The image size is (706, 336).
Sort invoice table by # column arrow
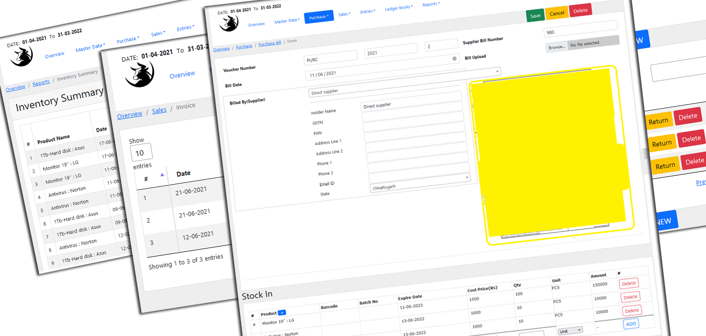162,175
